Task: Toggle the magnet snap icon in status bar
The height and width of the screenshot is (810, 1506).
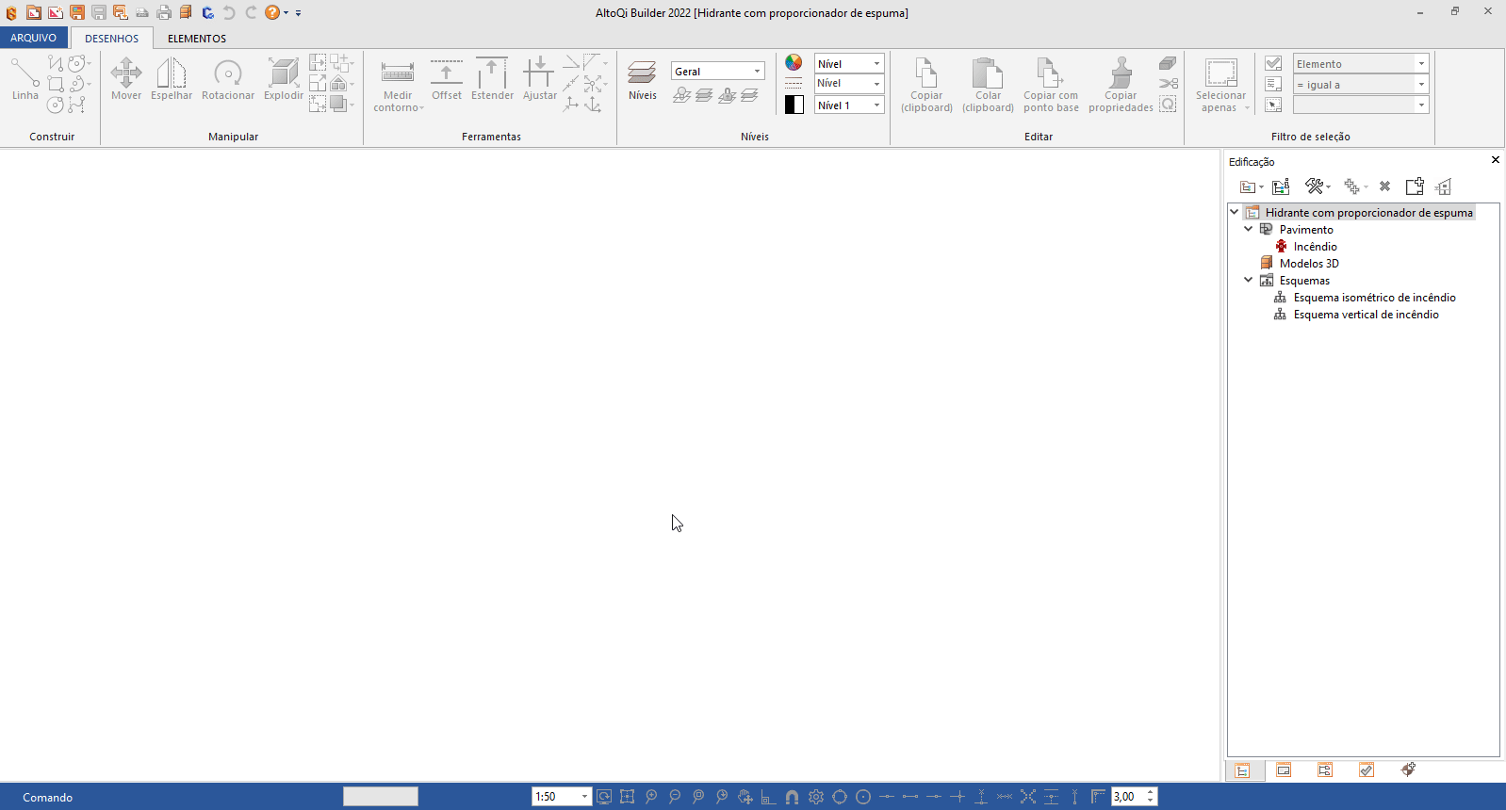Action: pyautogui.click(x=792, y=797)
